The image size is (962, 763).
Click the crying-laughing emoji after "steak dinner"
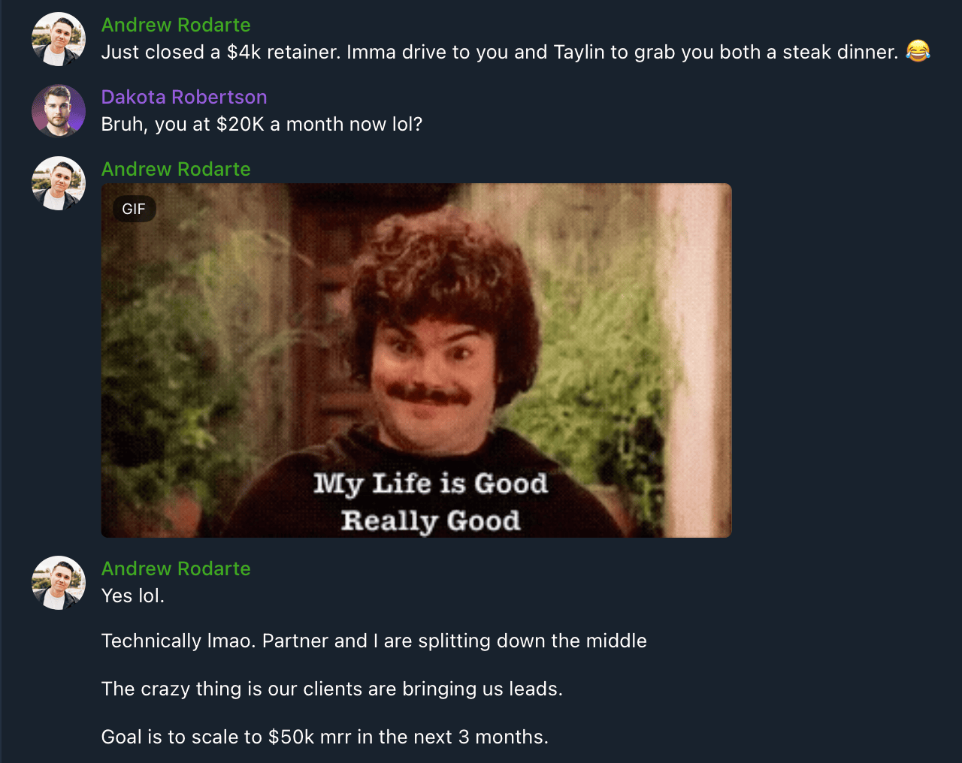pos(918,51)
